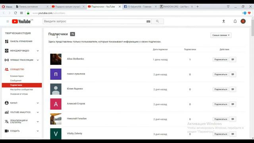This screenshot has width=254, height=143.
Task: Subscribe to Vitaliy Zeleniy
Action: [x=221, y=134]
